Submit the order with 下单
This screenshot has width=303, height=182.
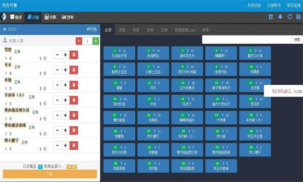tap(50, 174)
